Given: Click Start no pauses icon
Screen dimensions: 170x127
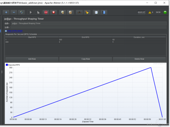Looking at the screenshot, I should coord(38,12).
